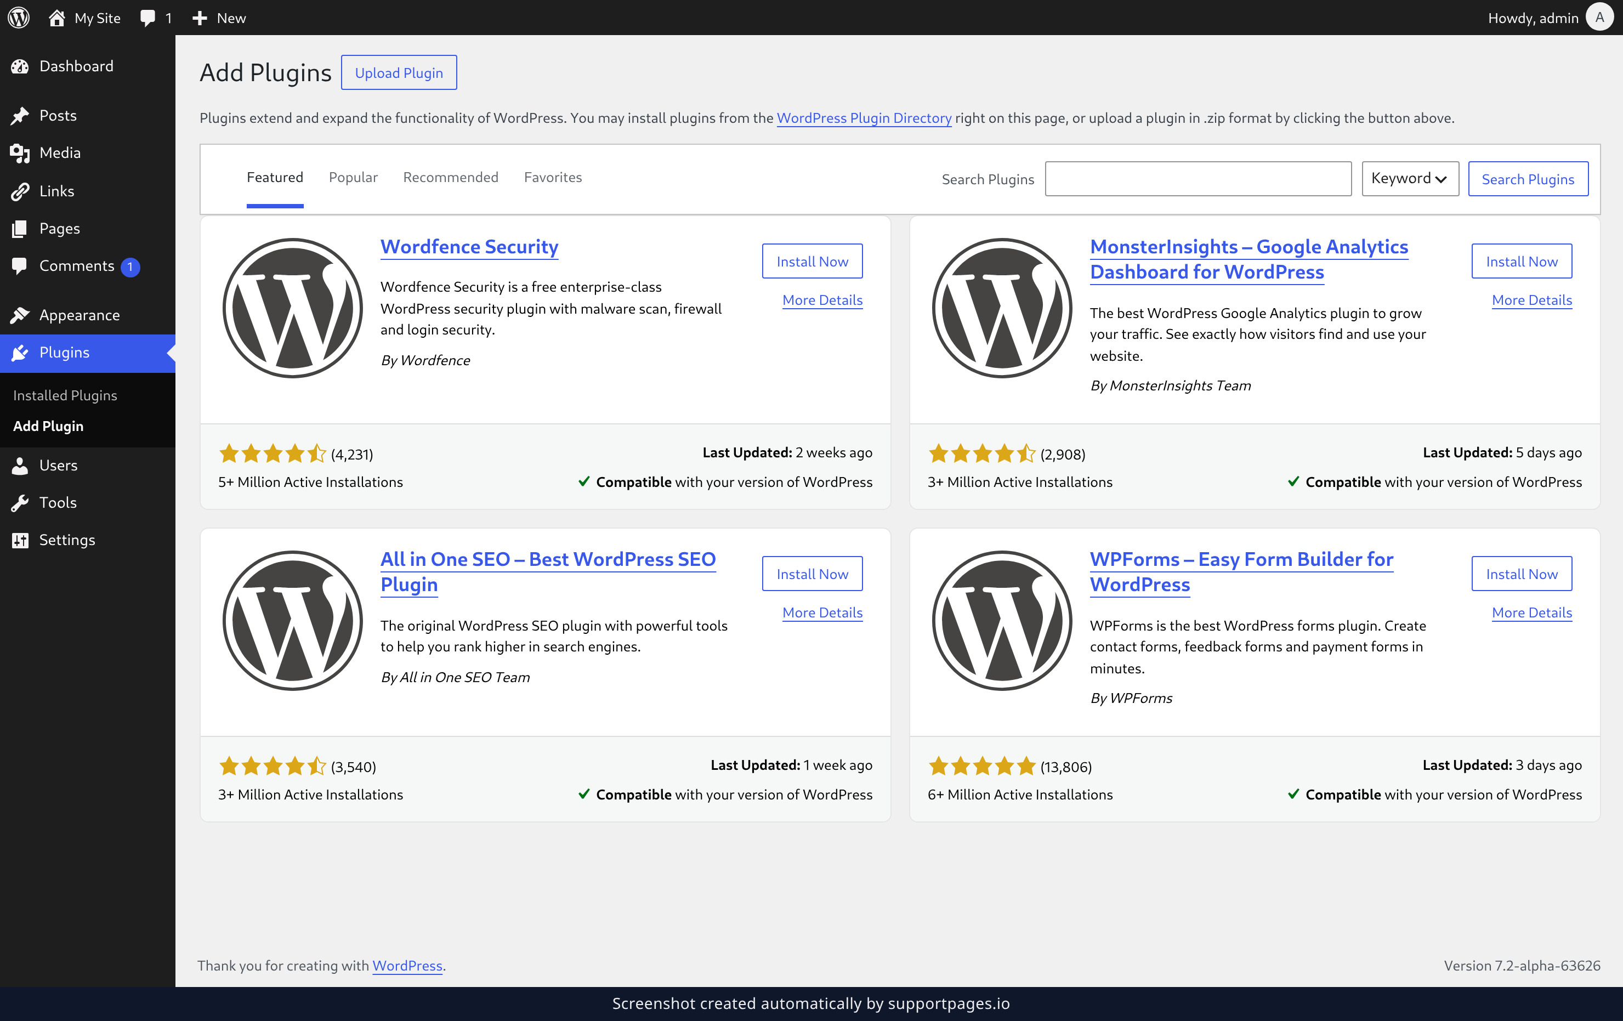Click the Tools wrench icon
The width and height of the screenshot is (1623, 1021).
tap(20, 503)
